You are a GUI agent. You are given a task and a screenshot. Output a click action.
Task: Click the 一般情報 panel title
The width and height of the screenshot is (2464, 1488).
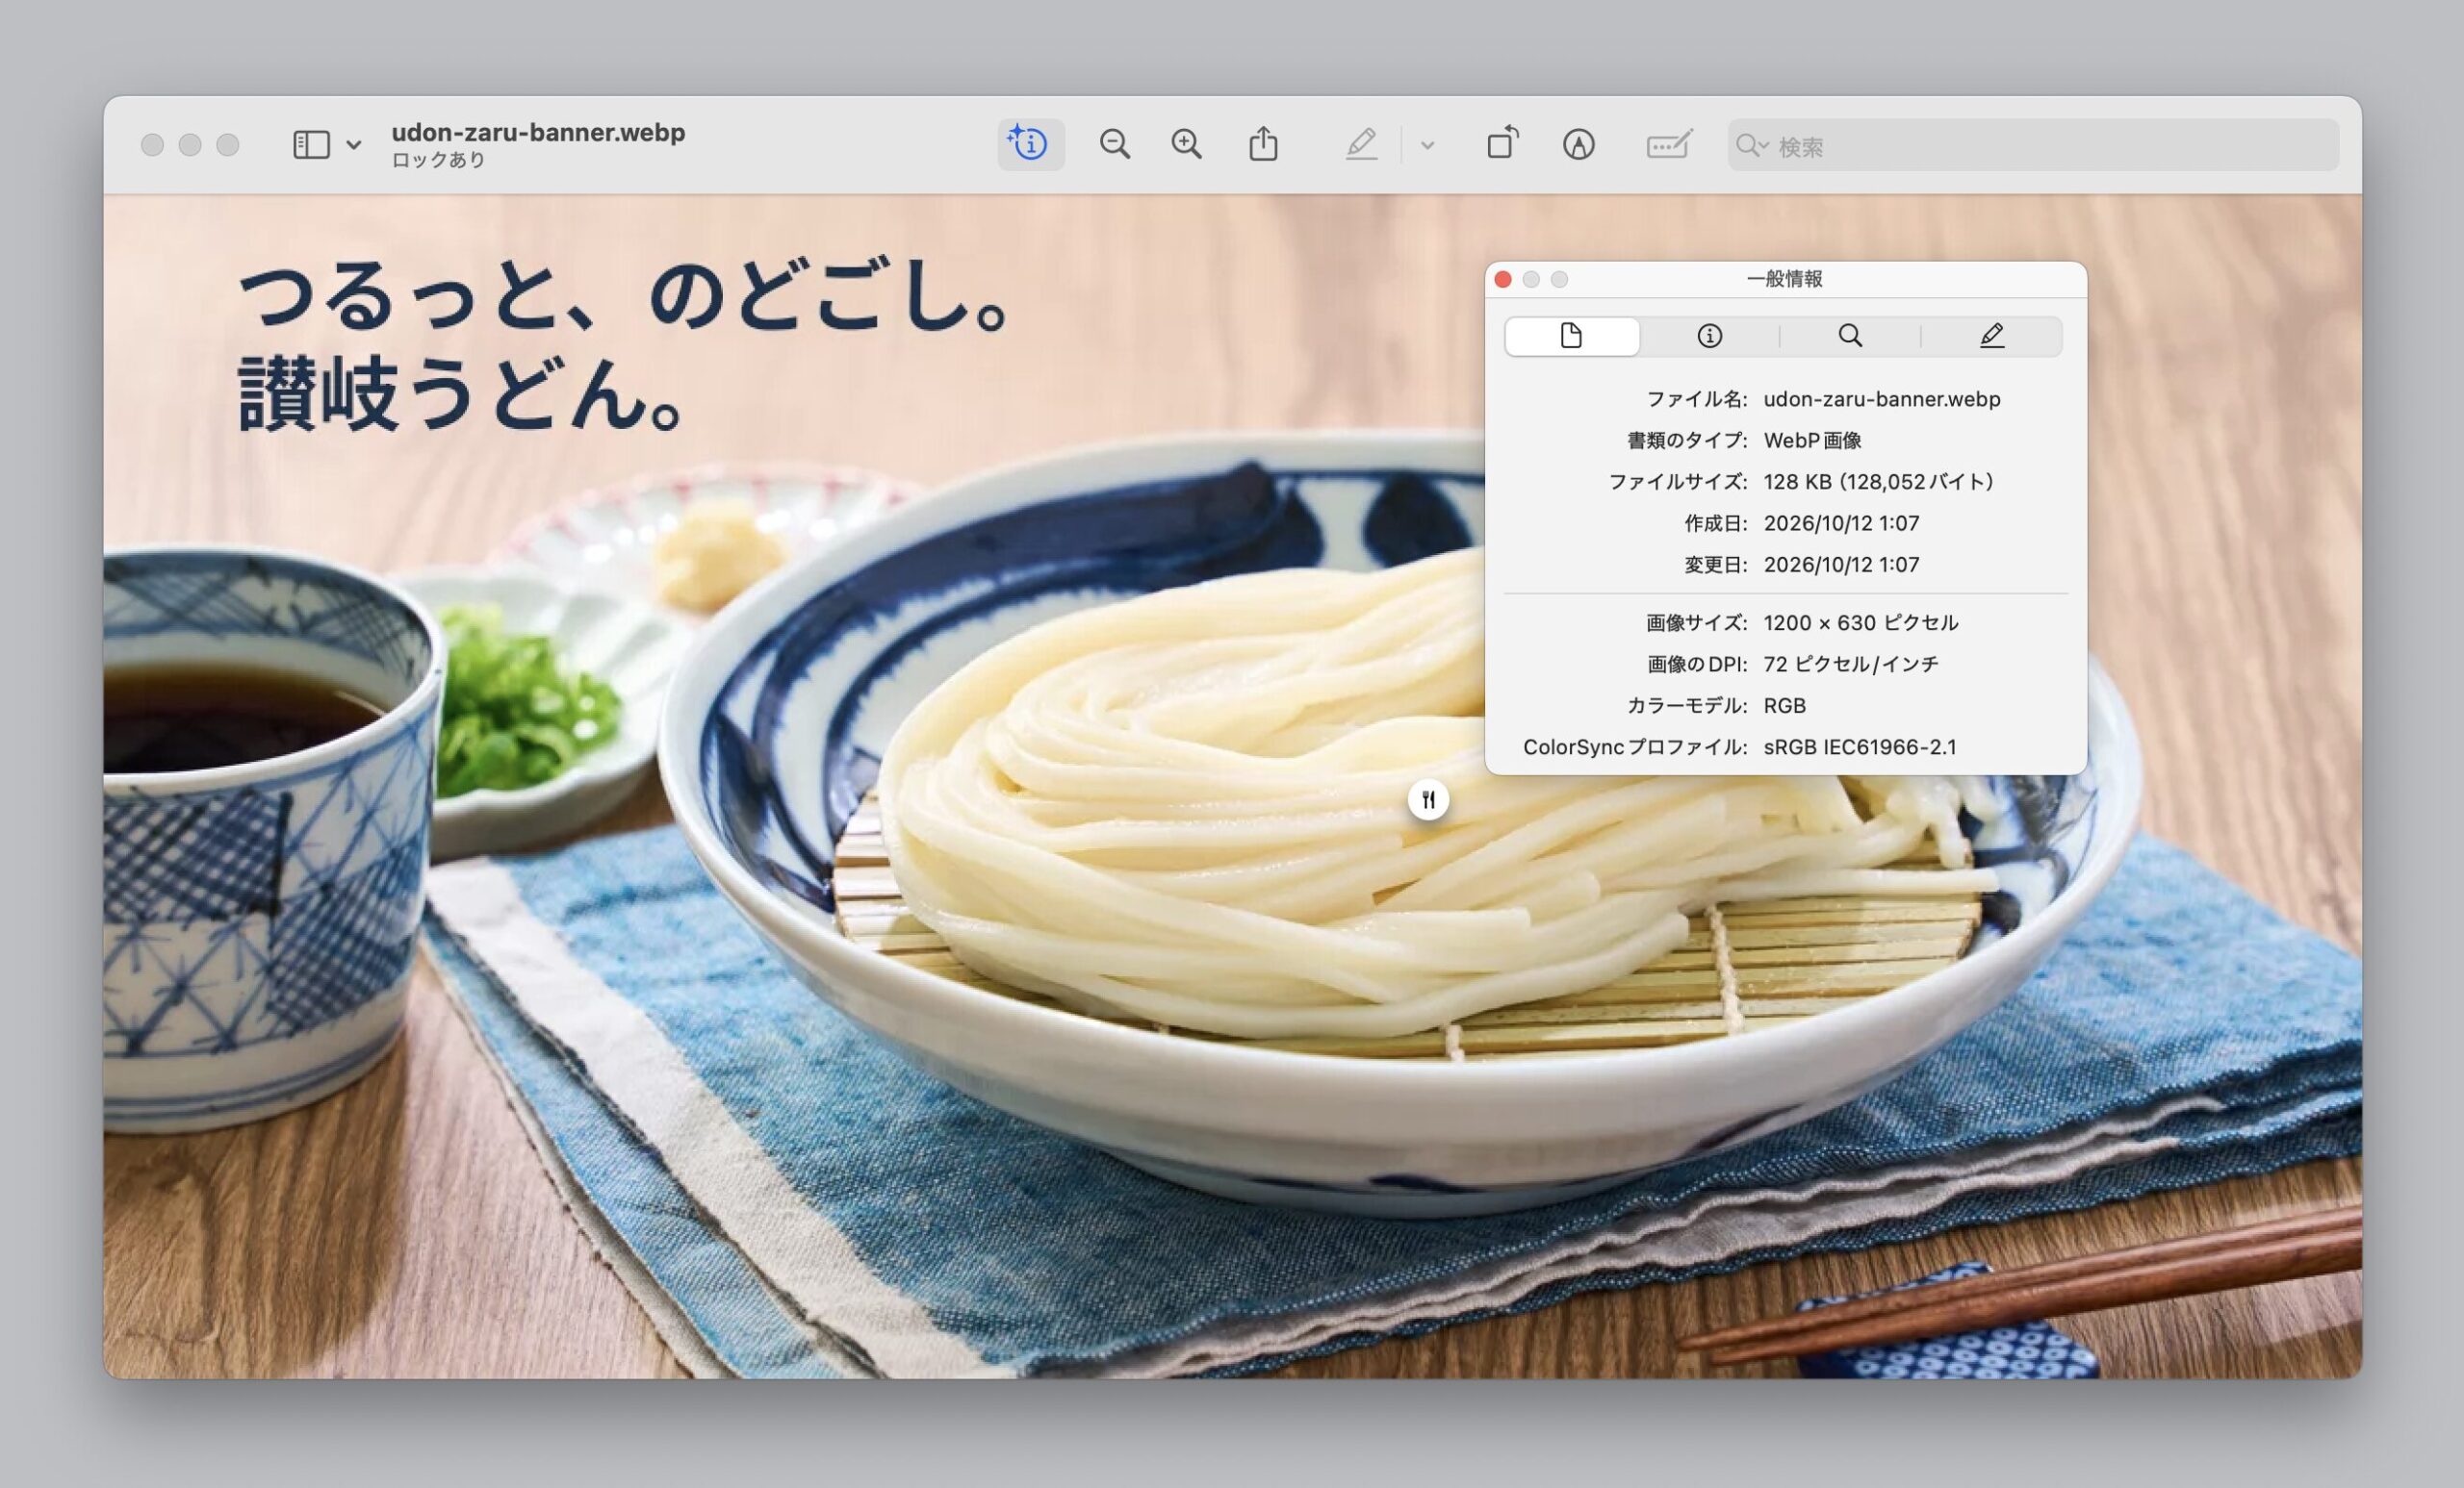(1784, 279)
